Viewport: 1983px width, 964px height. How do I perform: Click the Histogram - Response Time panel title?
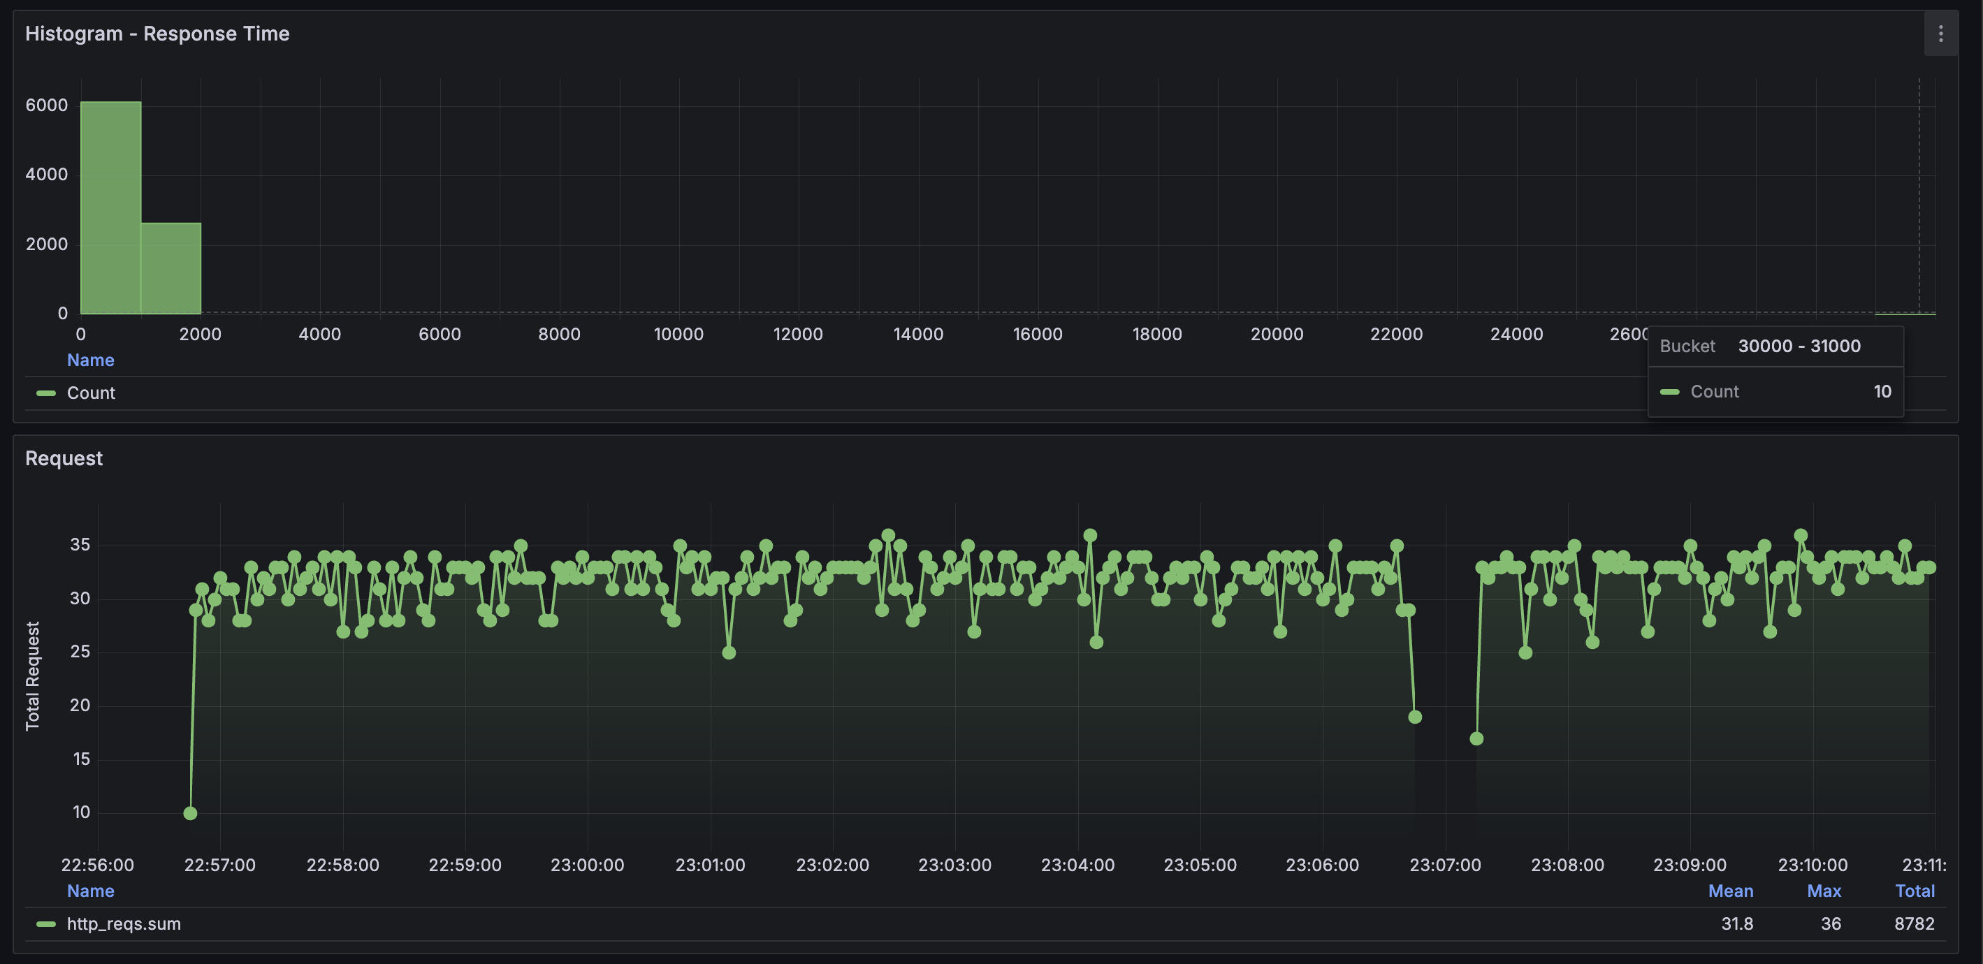click(x=157, y=34)
